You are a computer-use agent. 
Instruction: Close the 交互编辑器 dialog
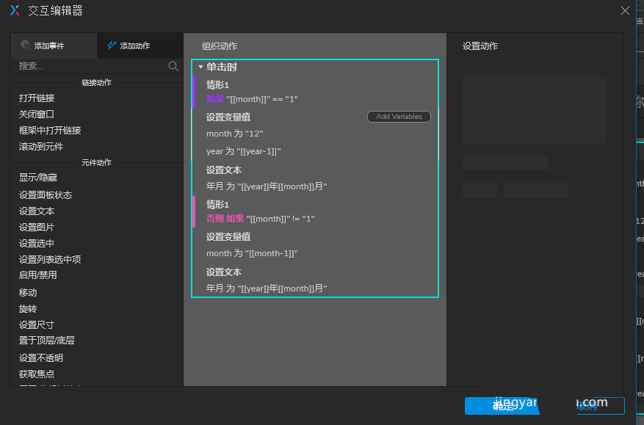click(625, 10)
